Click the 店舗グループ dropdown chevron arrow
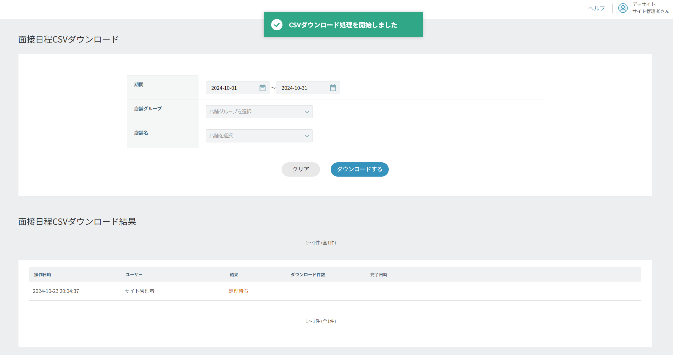Viewport: 673px width, 355px height. 307,112
